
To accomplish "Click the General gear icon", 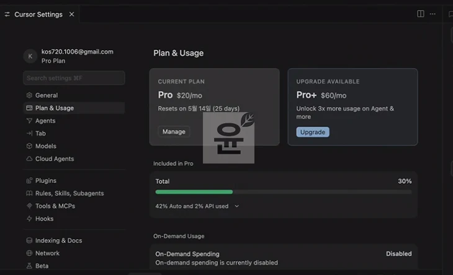I will (29, 95).
